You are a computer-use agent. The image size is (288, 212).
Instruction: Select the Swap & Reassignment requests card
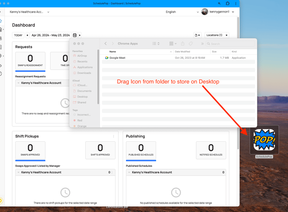click(x=30, y=61)
